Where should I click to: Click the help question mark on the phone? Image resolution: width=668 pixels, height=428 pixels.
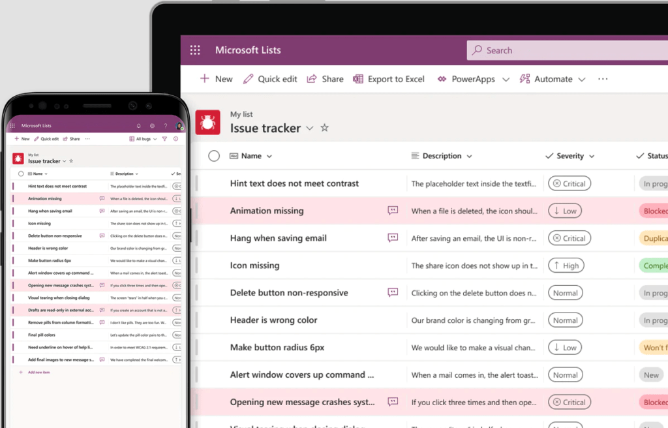coord(165,126)
